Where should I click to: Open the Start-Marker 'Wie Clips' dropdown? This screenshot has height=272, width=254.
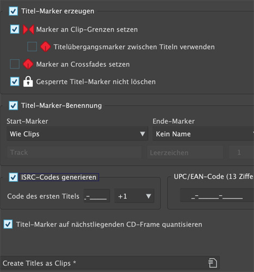pyautogui.click(x=77, y=134)
